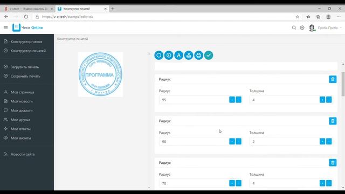Screen dimensions: 345x194
Task: Expand the Проба Проба user dropdown
Action: coord(329,28)
